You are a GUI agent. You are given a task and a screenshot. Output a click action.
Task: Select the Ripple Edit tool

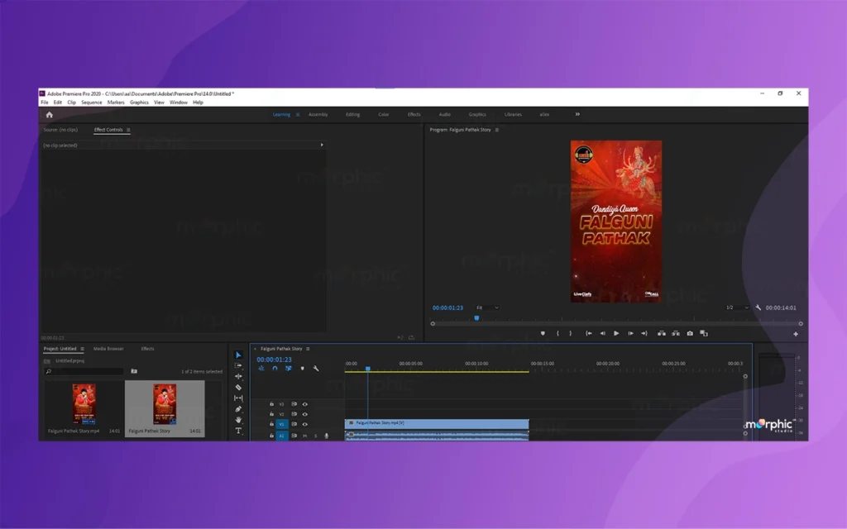click(238, 376)
